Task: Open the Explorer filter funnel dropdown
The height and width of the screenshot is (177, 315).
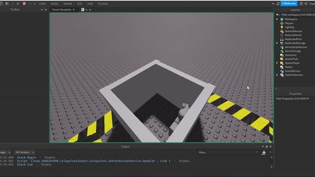Action: 278,15
